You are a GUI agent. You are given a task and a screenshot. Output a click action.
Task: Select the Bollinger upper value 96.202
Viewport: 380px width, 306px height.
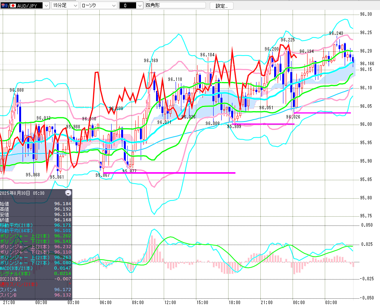(x=63, y=236)
